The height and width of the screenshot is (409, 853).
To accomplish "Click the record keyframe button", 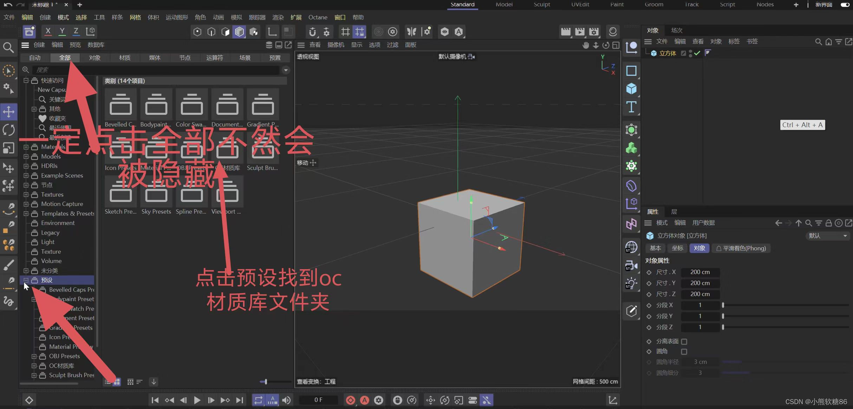I will tap(350, 400).
